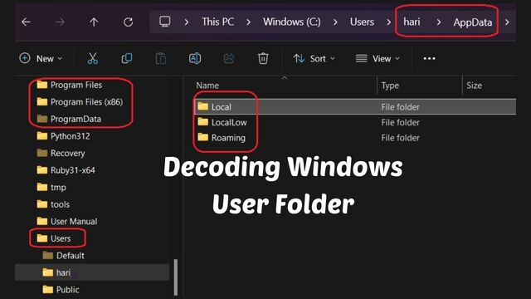Jump to Users in address bar
This screenshot has width=531, height=299.
click(x=362, y=22)
